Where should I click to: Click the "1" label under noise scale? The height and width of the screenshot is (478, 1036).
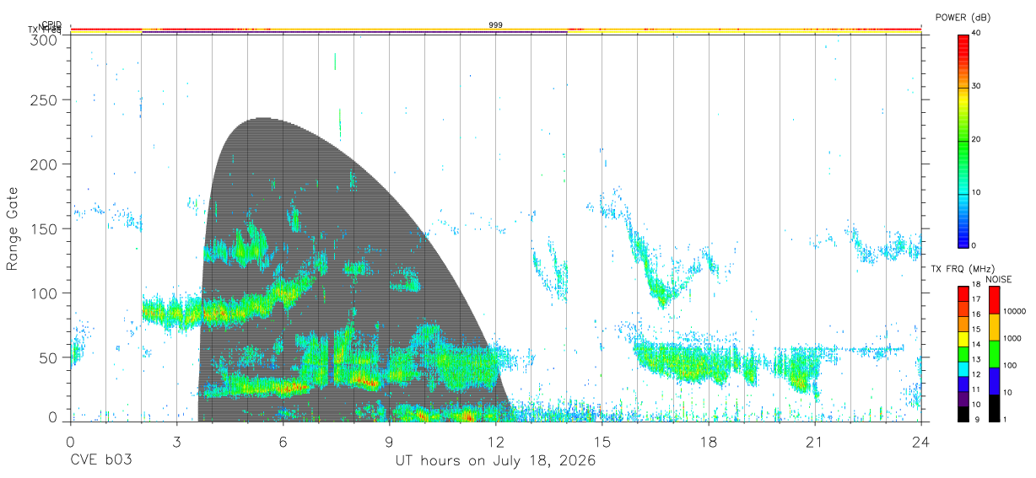pos(1006,419)
